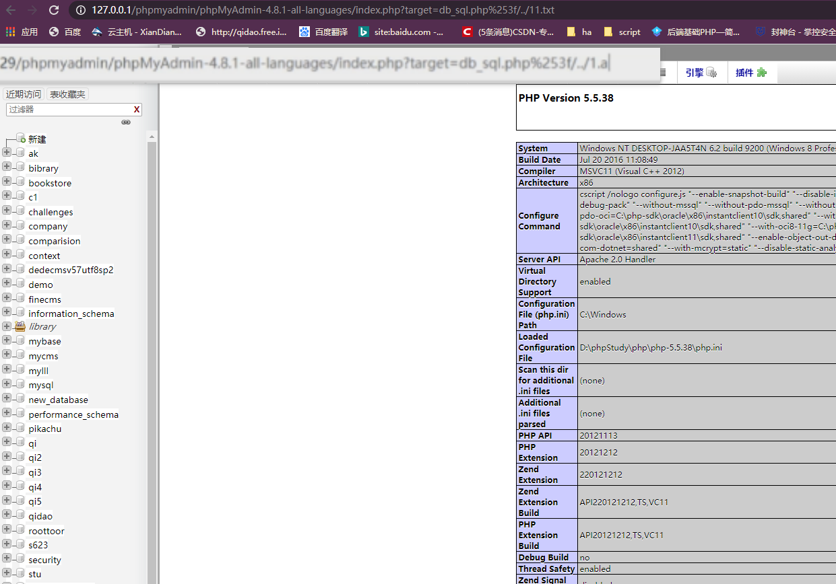Click the database icon beside mybase
This screenshot has width=836, height=584.
(20, 340)
